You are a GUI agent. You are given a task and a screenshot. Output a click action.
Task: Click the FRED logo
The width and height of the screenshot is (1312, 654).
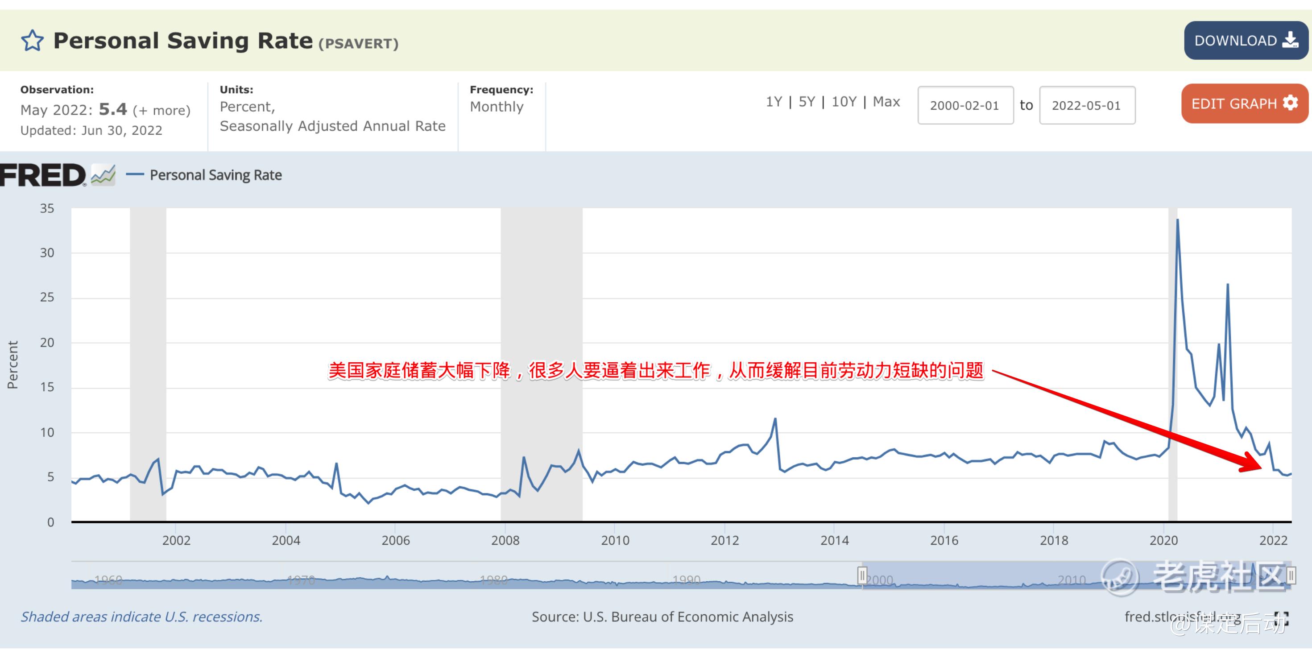[x=43, y=175]
